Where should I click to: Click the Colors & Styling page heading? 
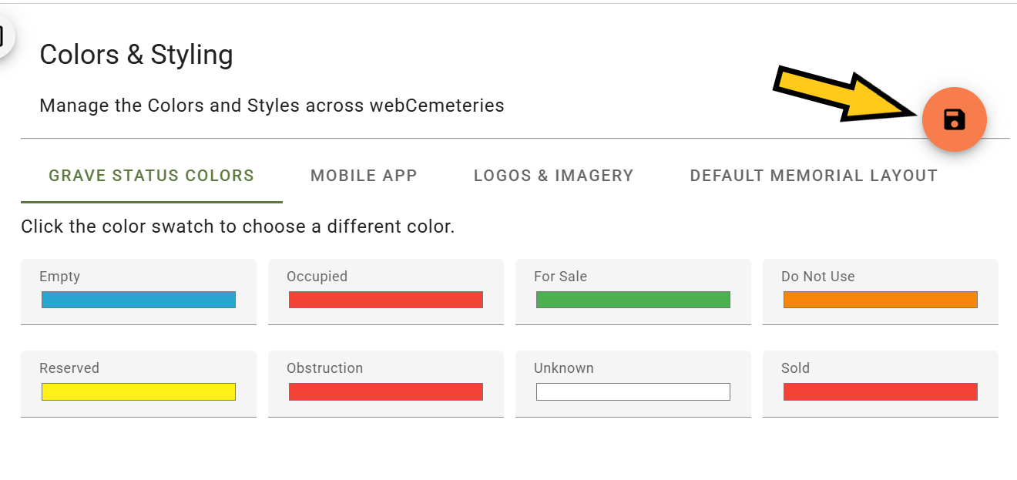136,55
